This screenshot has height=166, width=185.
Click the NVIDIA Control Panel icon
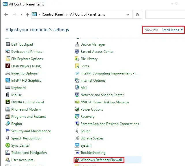click(8, 102)
